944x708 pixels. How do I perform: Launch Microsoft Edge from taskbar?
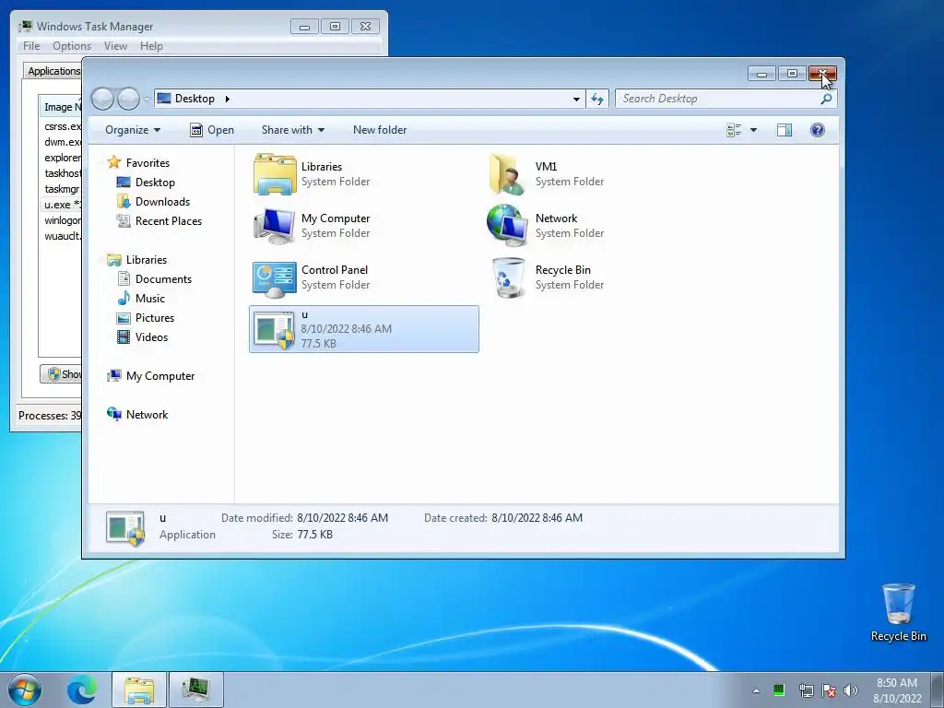click(82, 690)
